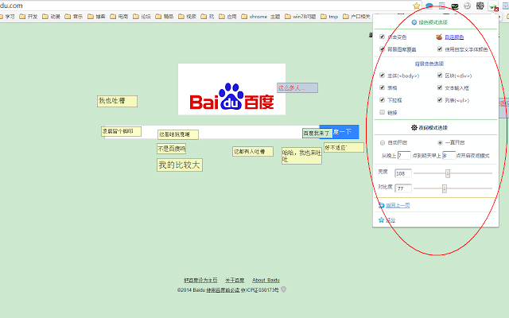
Task: Click the Baidu search button
Action: tap(340, 132)
